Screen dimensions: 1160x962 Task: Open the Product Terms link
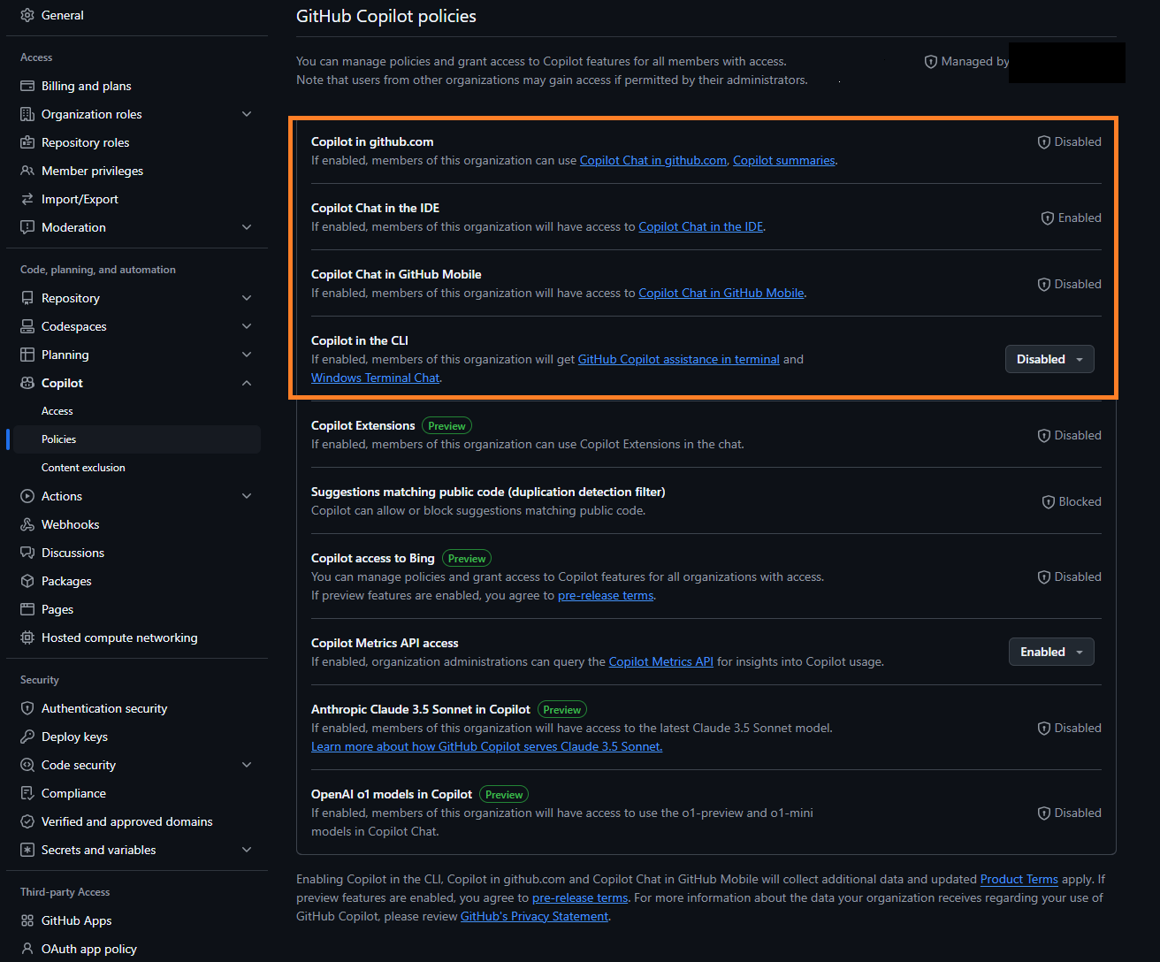(x=1019, y=879)
